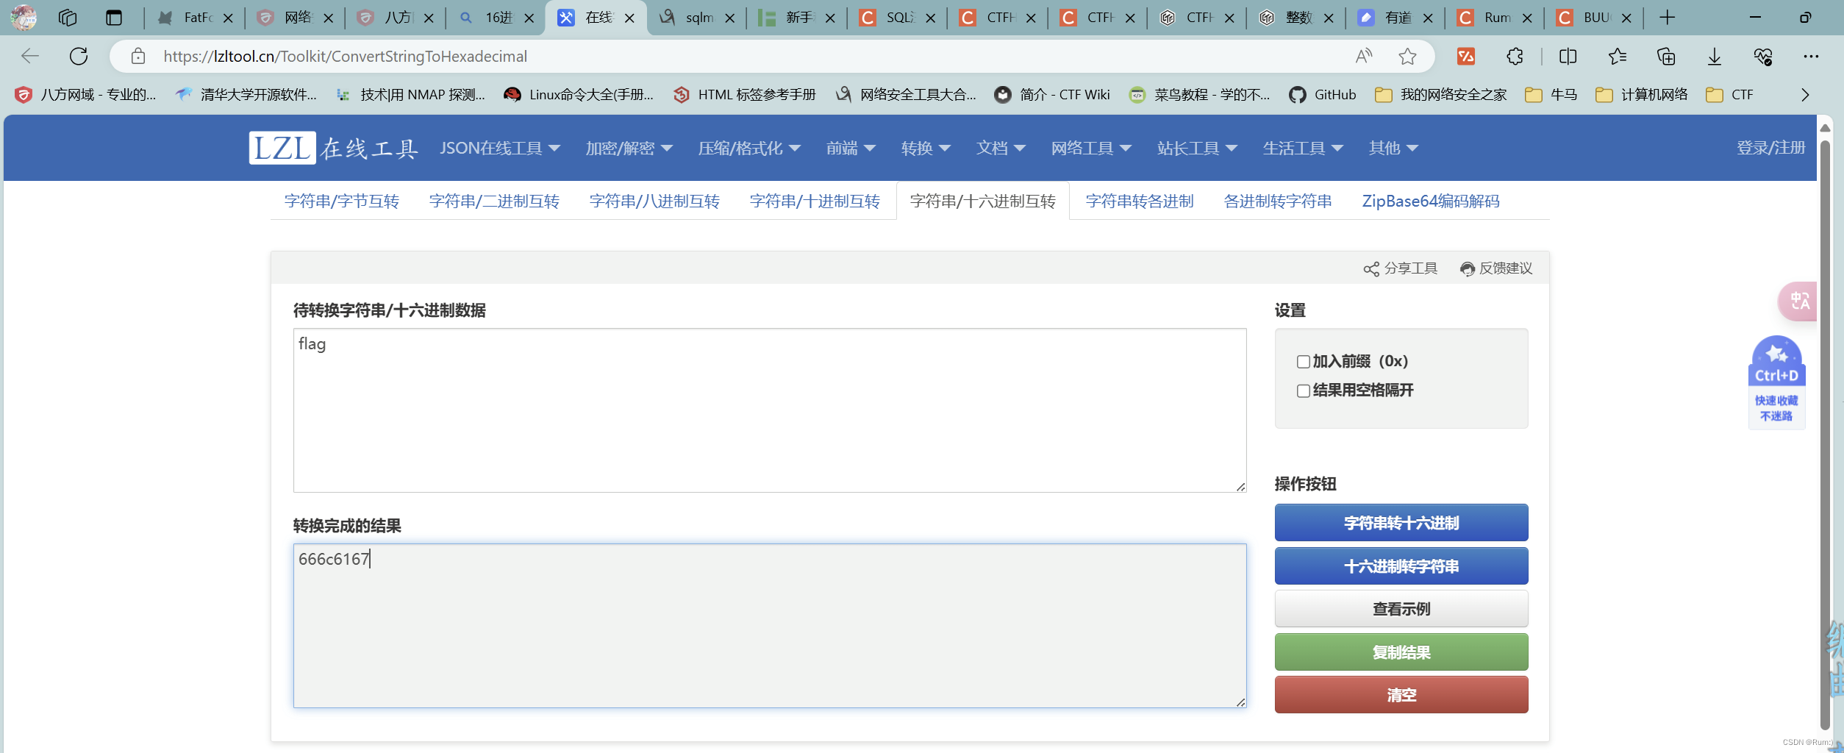Click the red 清空 button
1844x753 pixels.
point(1401,695)
